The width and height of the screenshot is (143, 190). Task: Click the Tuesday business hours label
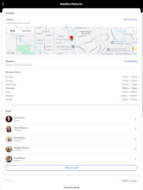tap(9, 81)
